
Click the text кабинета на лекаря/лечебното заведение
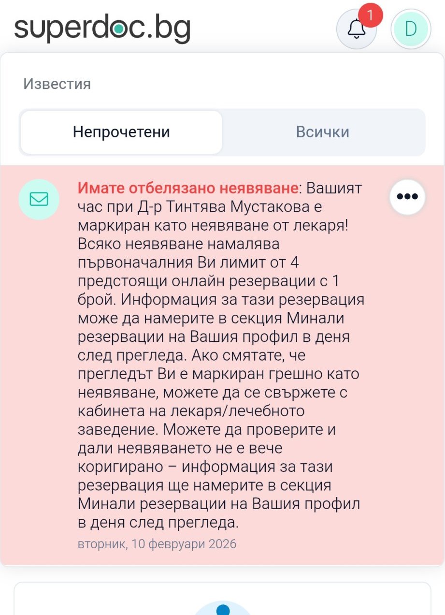point(191,411)
